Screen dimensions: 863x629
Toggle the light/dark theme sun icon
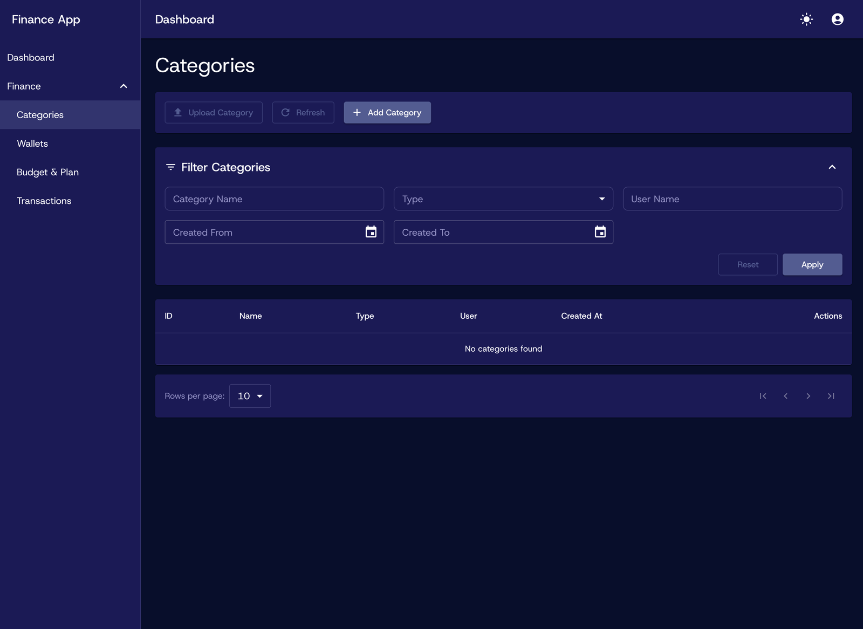(806, 19)
